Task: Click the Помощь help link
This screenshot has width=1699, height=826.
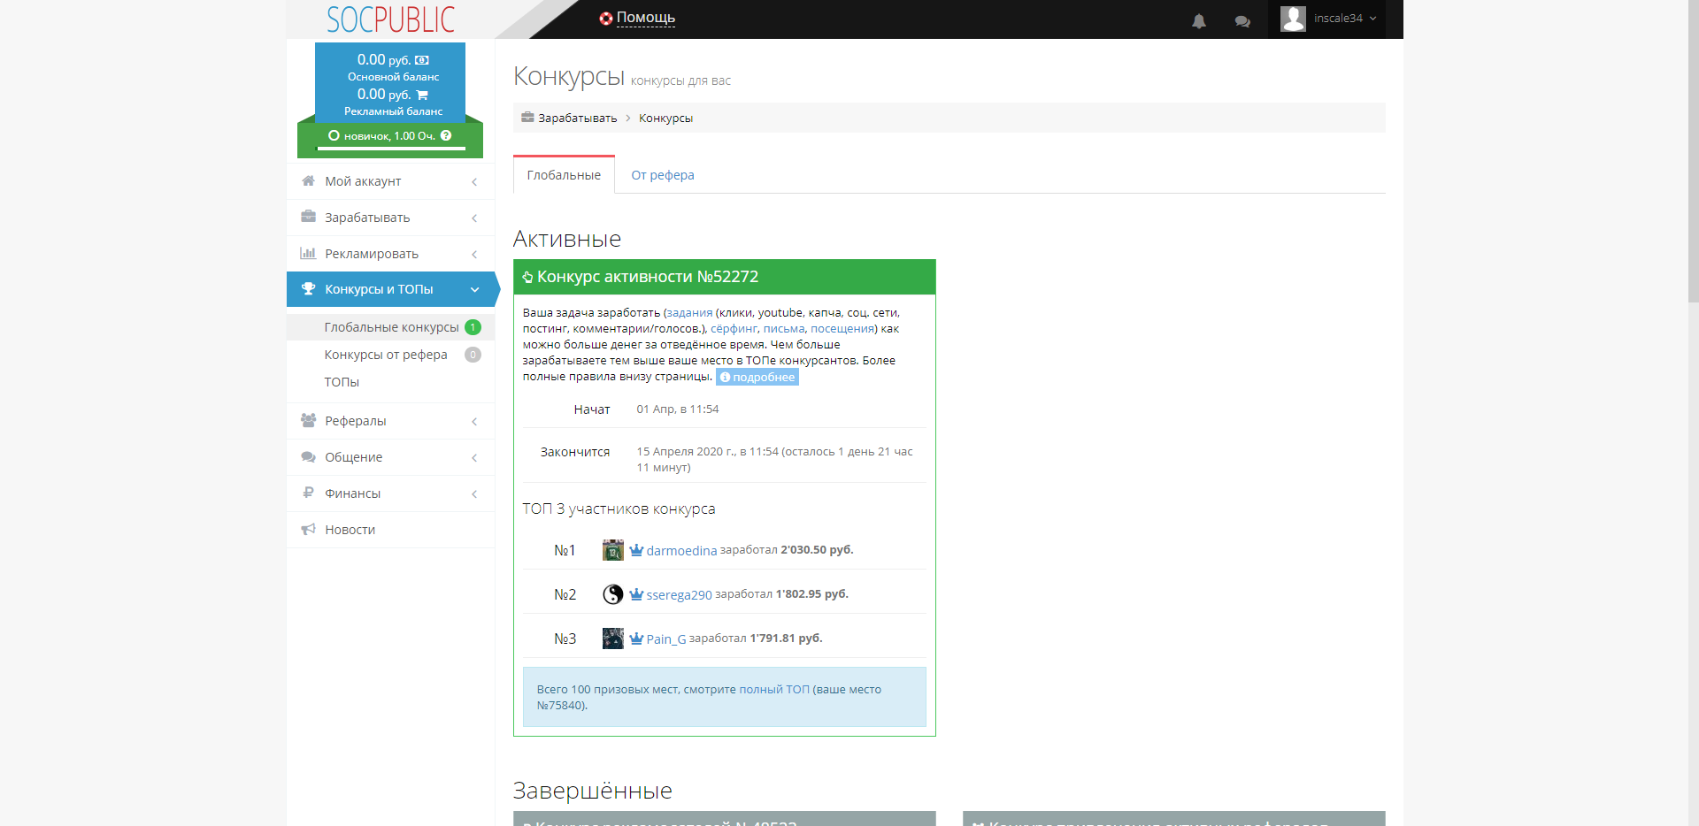Action: click(646, 18)
